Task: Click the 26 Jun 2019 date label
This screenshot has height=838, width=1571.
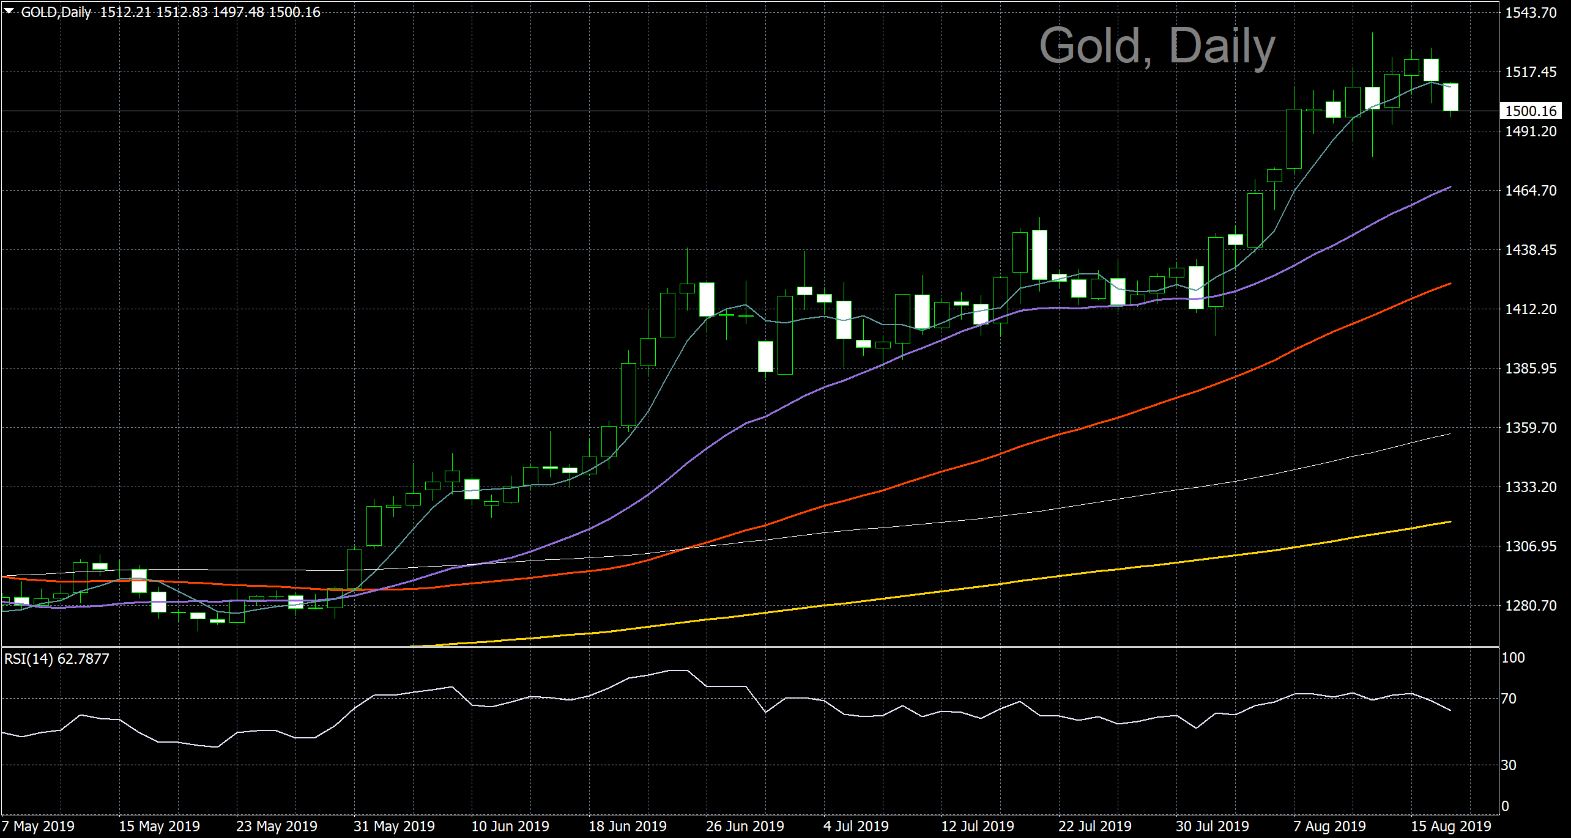Action: tap(745, 826)
